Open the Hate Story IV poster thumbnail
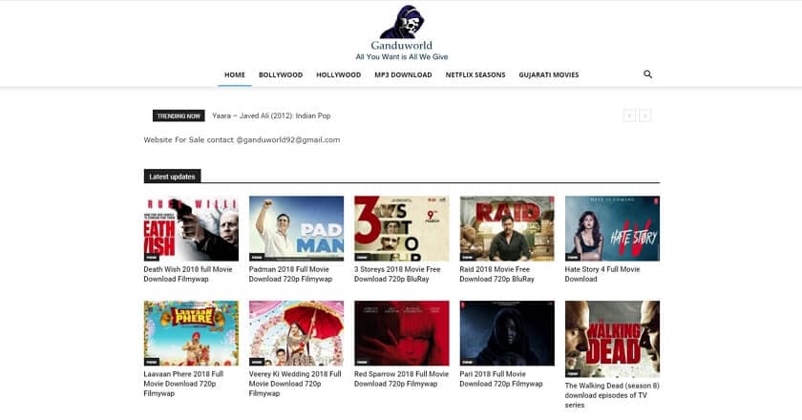This screenshot has width=802, height=420. [x=612, y=228]
